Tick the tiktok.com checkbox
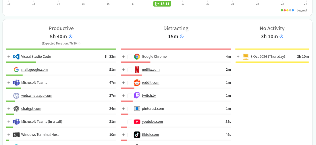The image size is (316, 145). (130, 135)
